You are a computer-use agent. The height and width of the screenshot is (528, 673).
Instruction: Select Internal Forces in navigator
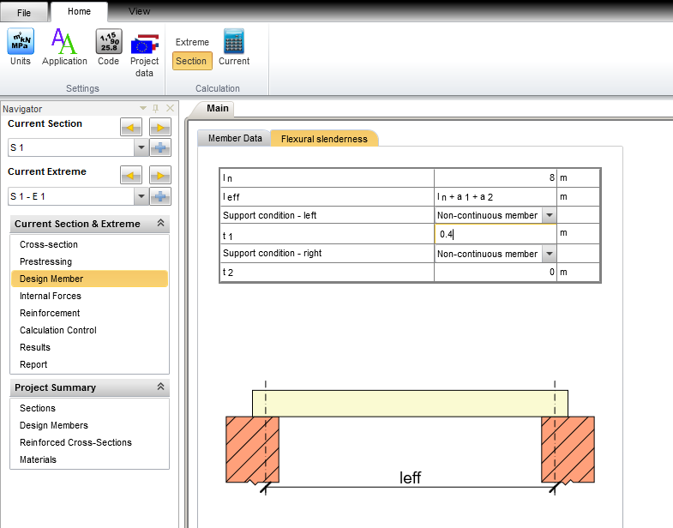tap(51, 296)
